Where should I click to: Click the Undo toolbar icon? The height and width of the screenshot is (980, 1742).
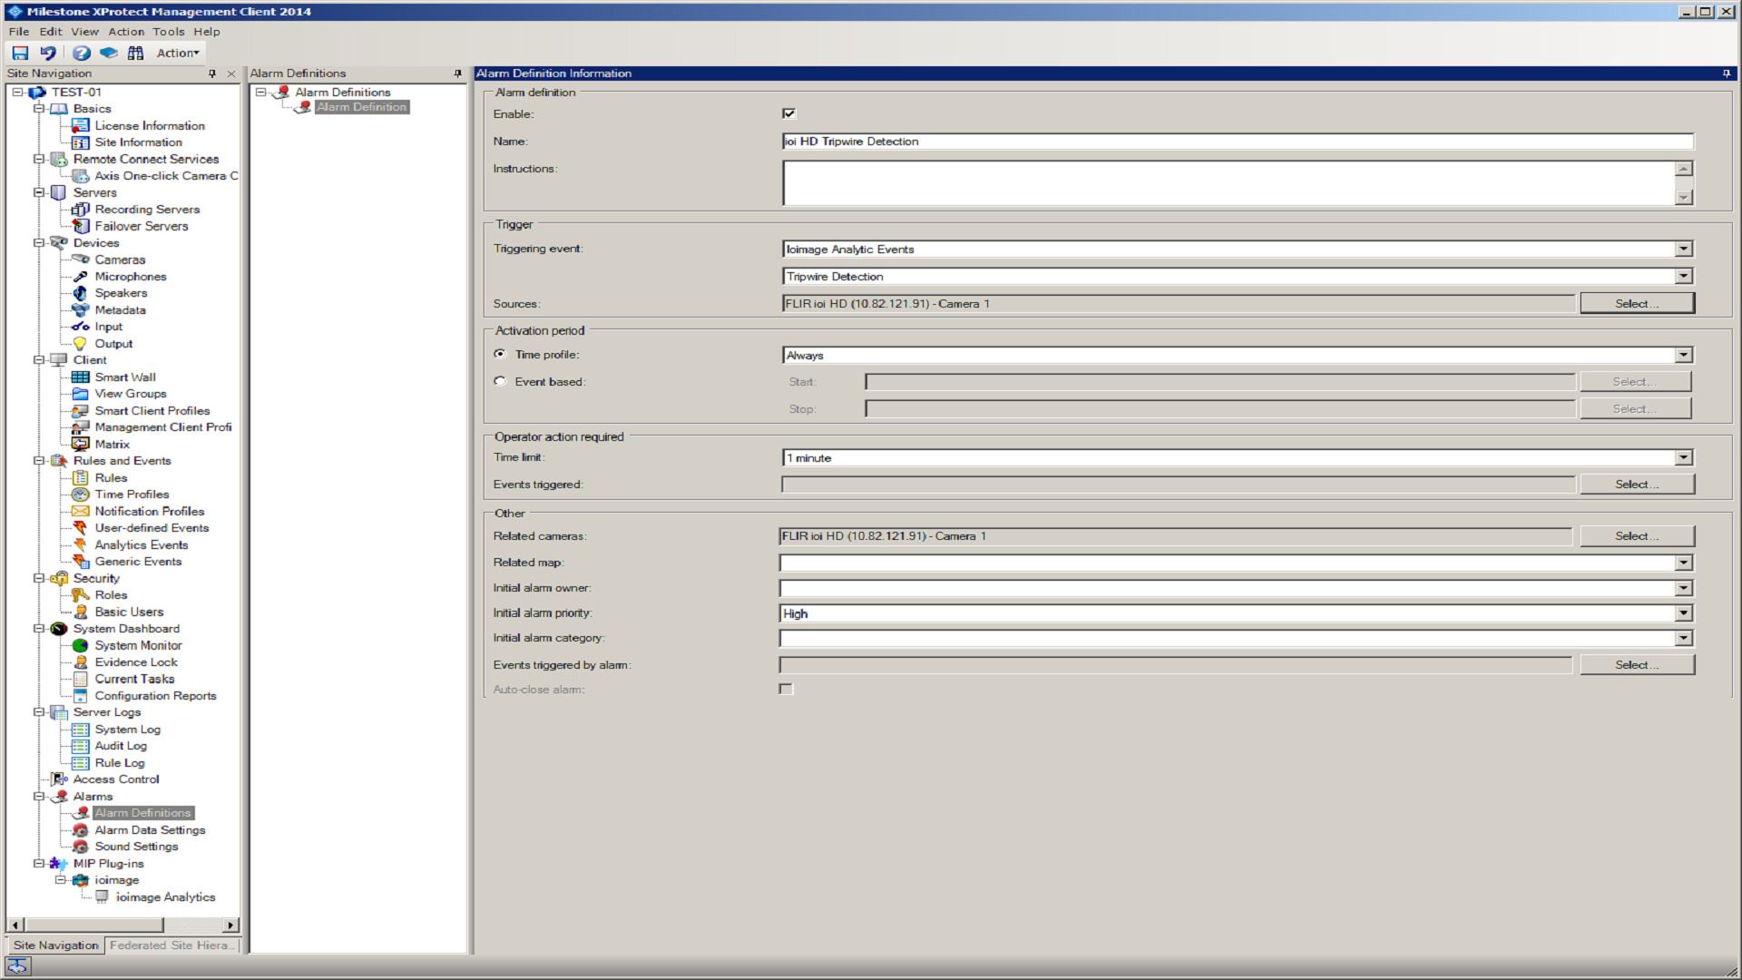click(48, 54)
